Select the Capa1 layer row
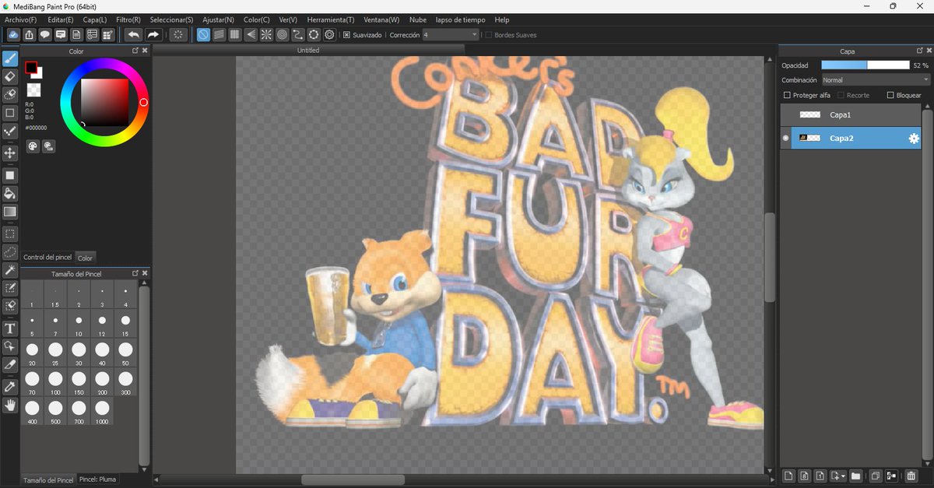Image resolution: width=934 pixels, height=488 pixels. (x=850, y=114)
